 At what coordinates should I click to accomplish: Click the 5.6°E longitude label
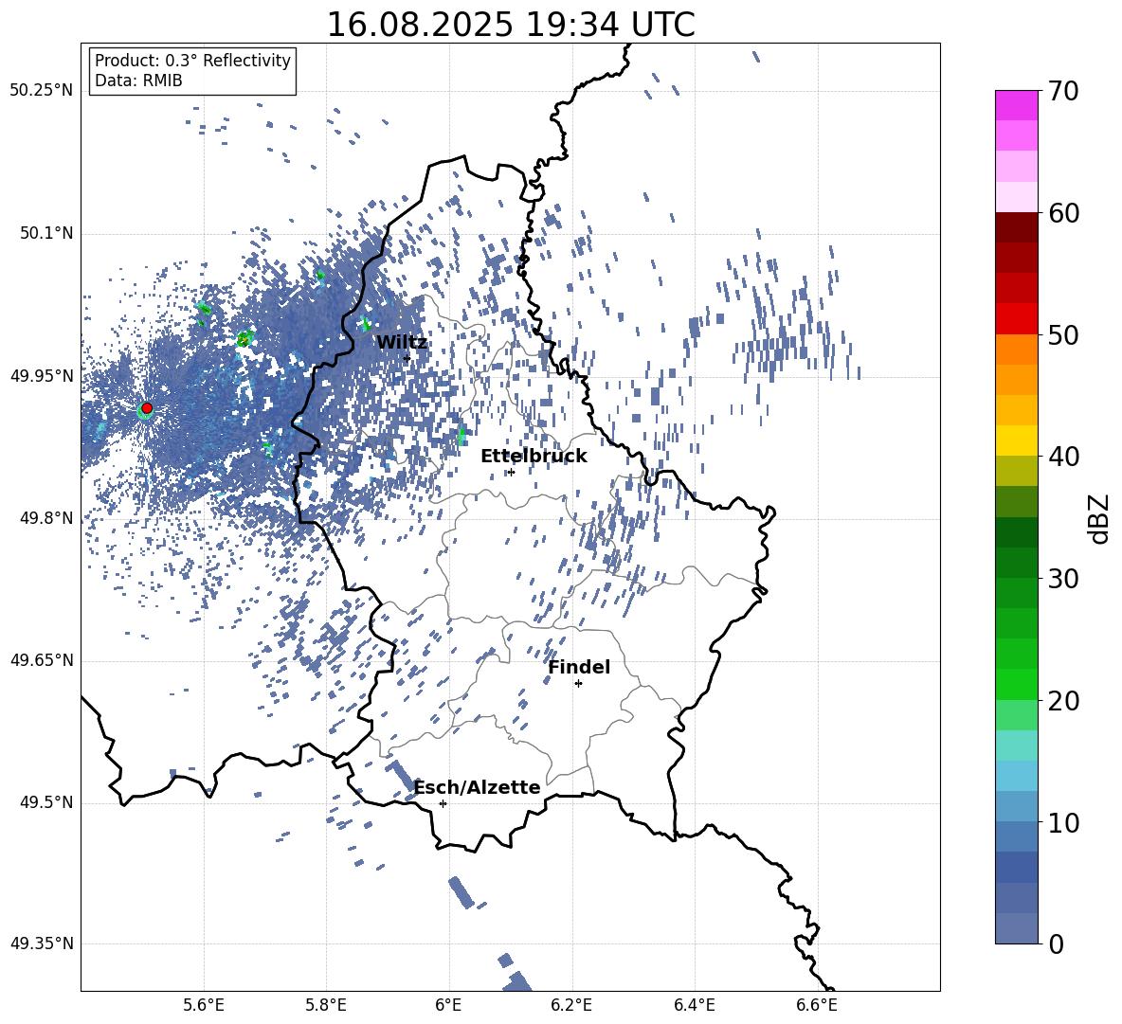point(204,1005)
